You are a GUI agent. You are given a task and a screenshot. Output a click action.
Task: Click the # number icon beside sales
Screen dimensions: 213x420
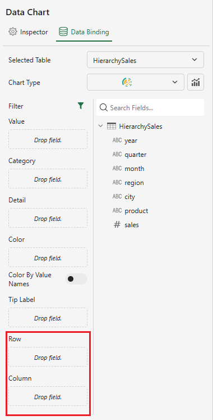pyautogui.click(x=117, y=225)
